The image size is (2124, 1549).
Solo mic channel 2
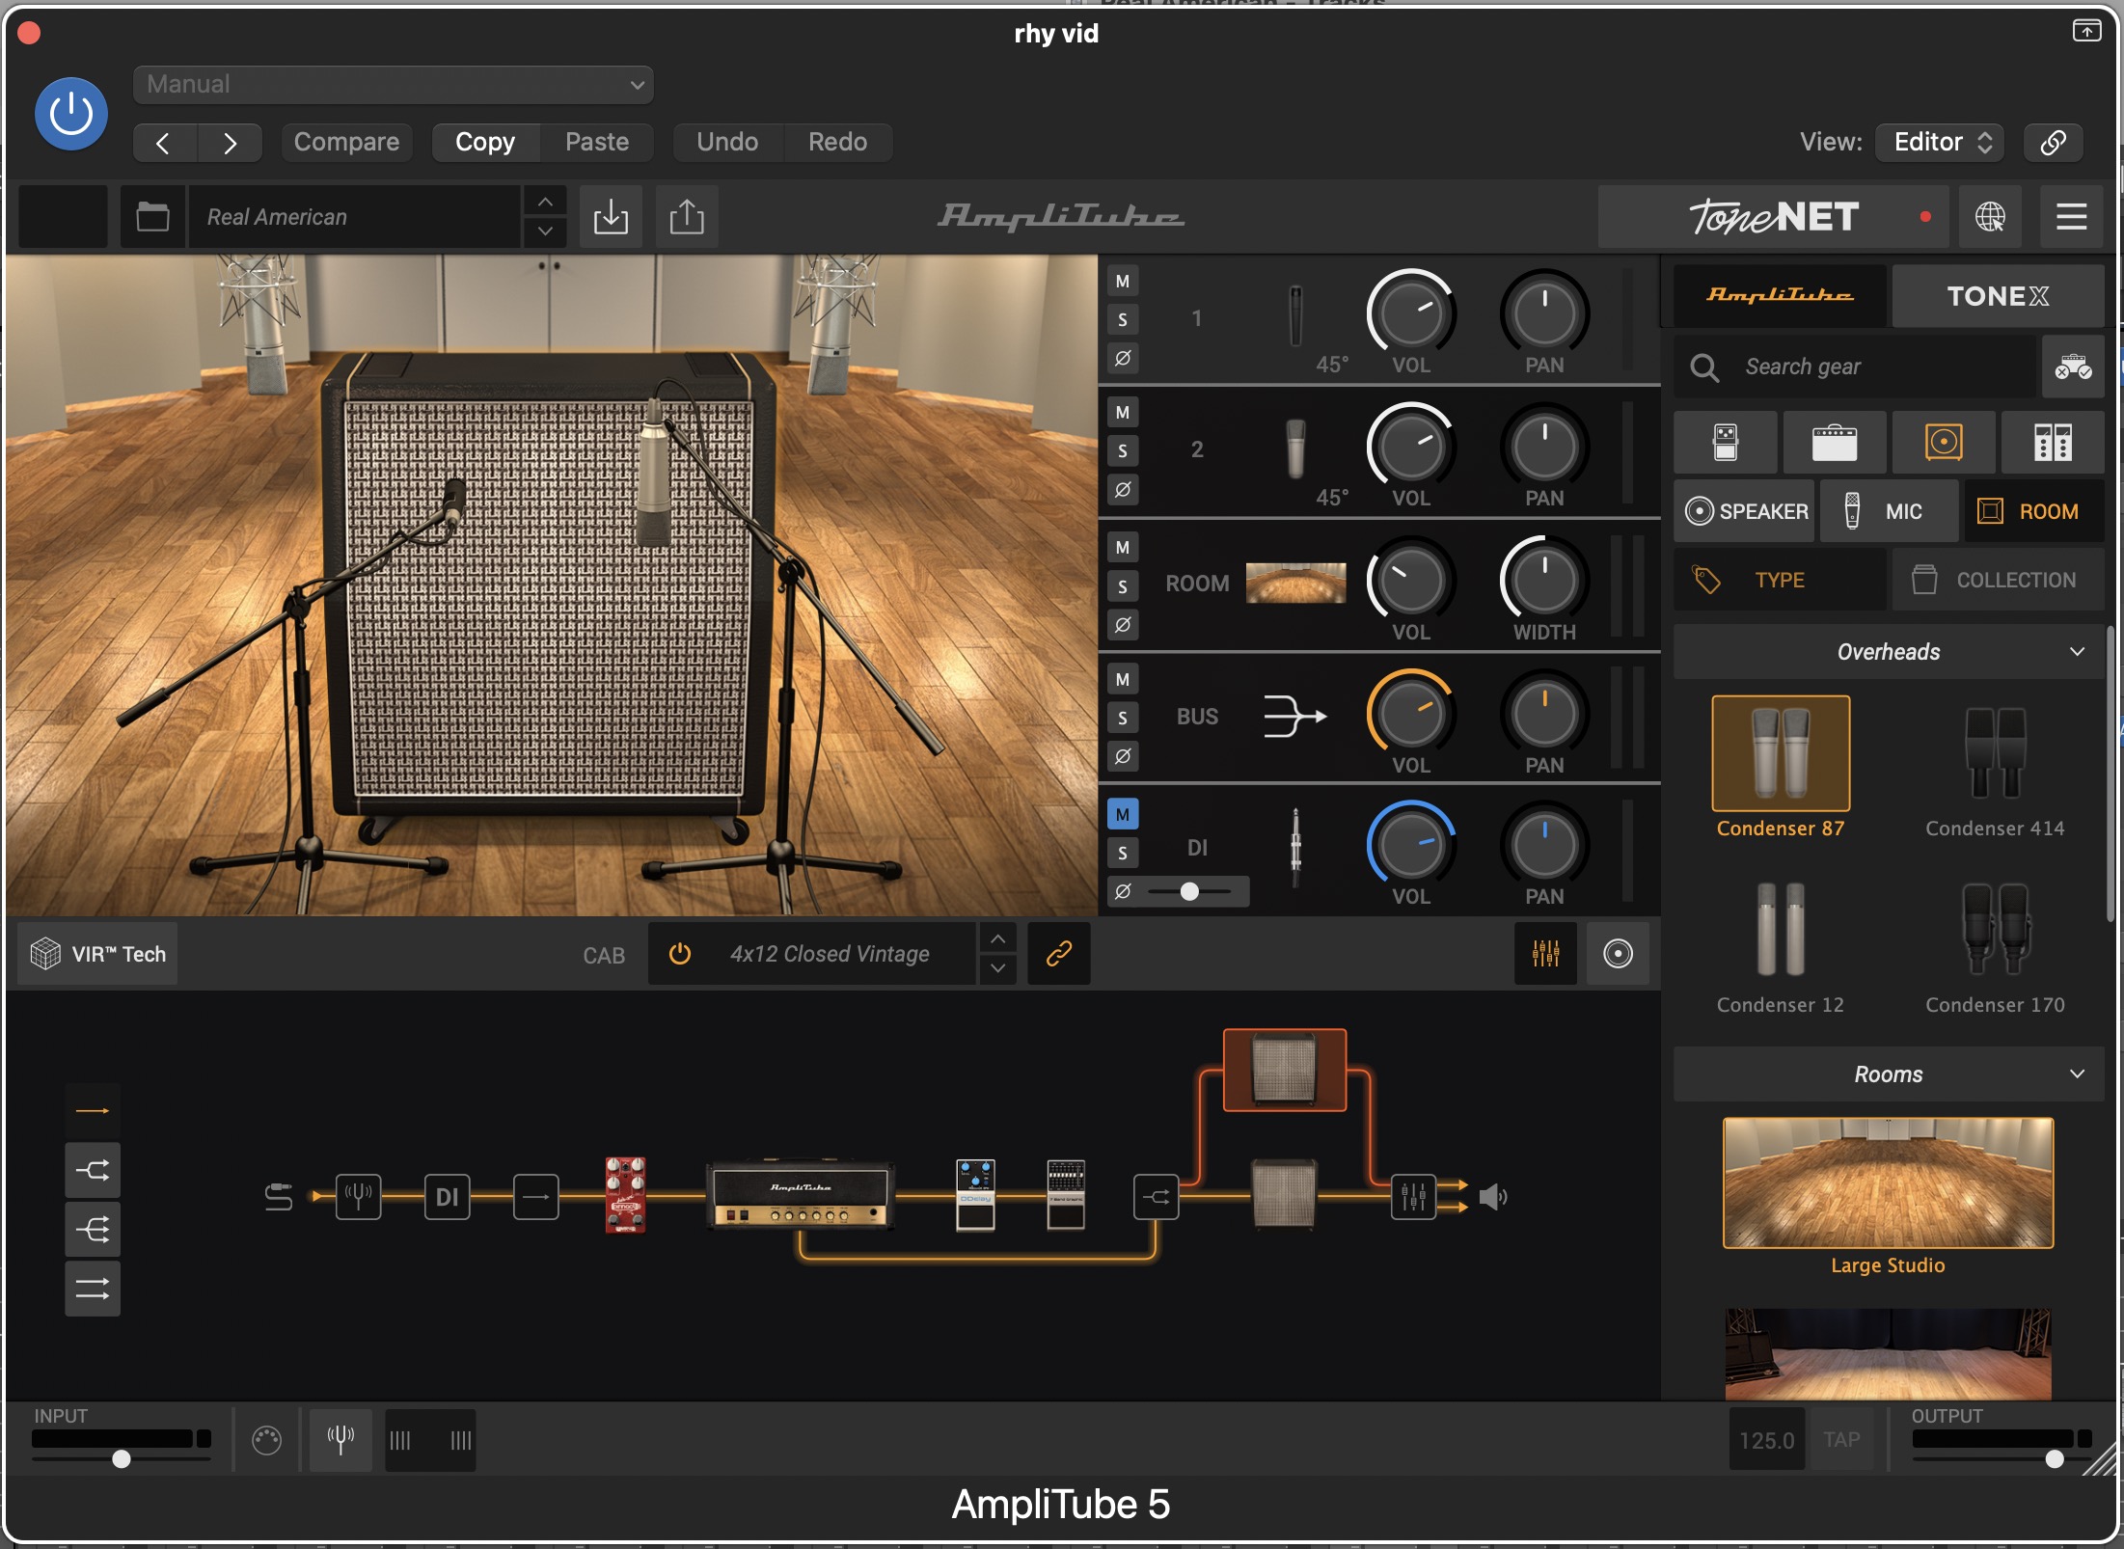click(1123, 451)
